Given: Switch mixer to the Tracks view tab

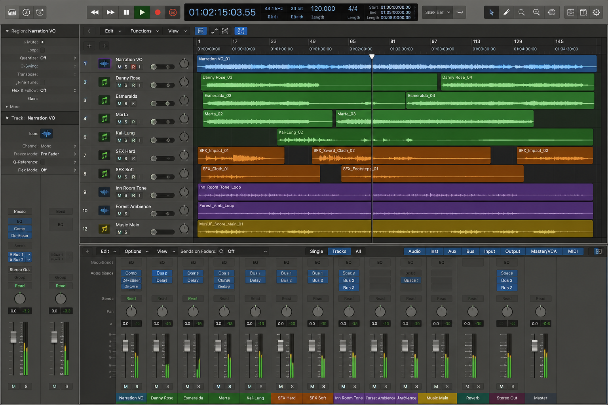Looking at the screenshot, I should pos(339,251).
